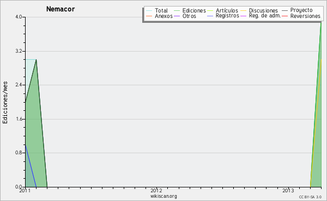Click the 4.0 y-axis value
This screenshot has height=201, width=327.
(x=19, y=17)
